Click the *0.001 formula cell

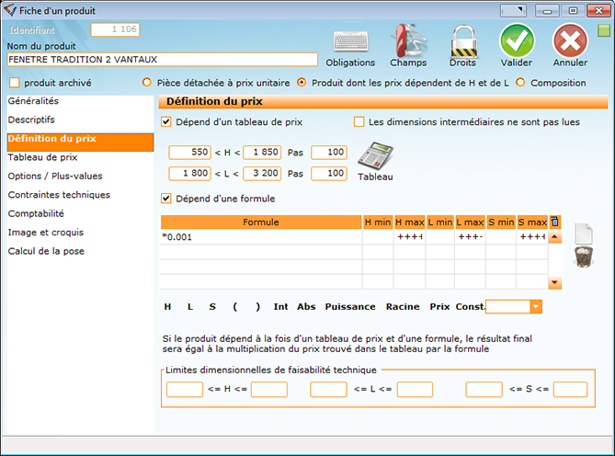pyautogui.click(x=261, y=237)
